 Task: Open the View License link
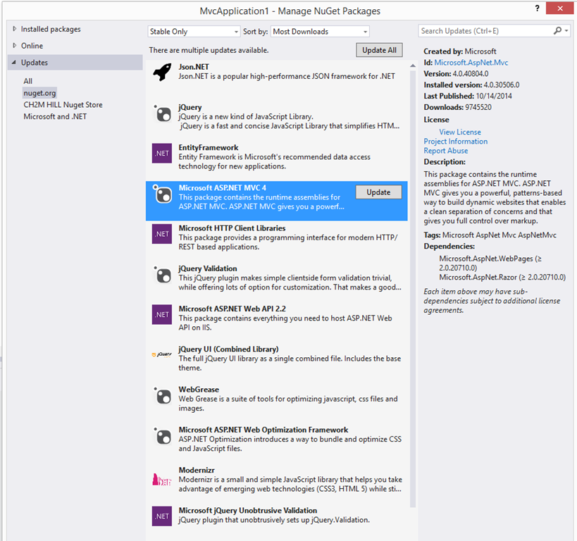tap(460, 132)
